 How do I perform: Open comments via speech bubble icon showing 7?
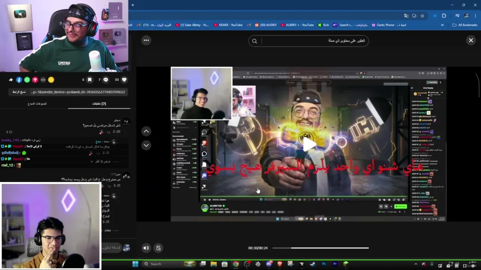click(x=106, y=79)
